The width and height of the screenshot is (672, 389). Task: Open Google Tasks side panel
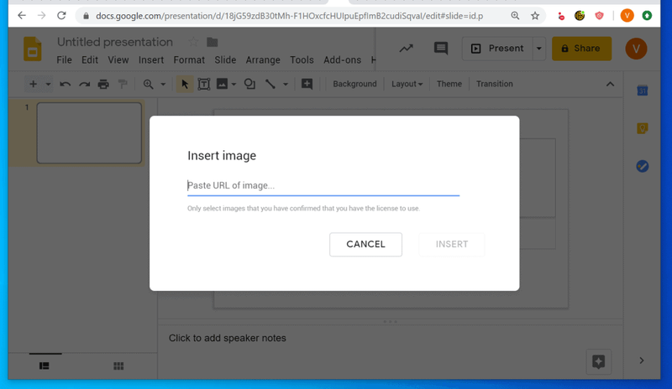[x=642, y=166]
